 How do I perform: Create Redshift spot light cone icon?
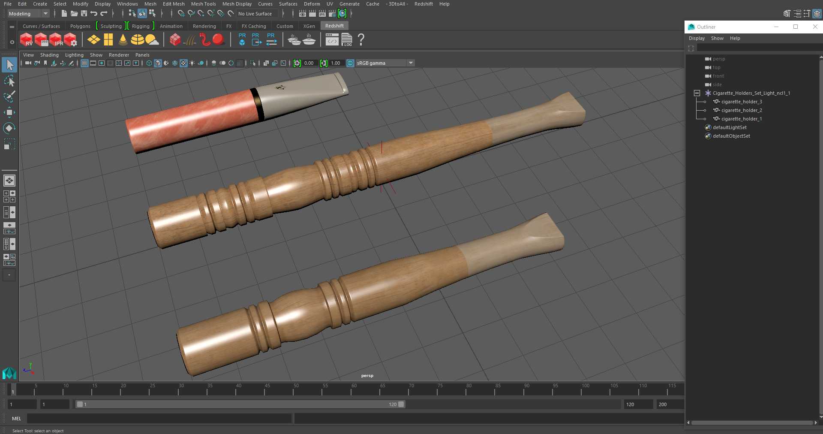pyautogui.click(x=123, y=40)
